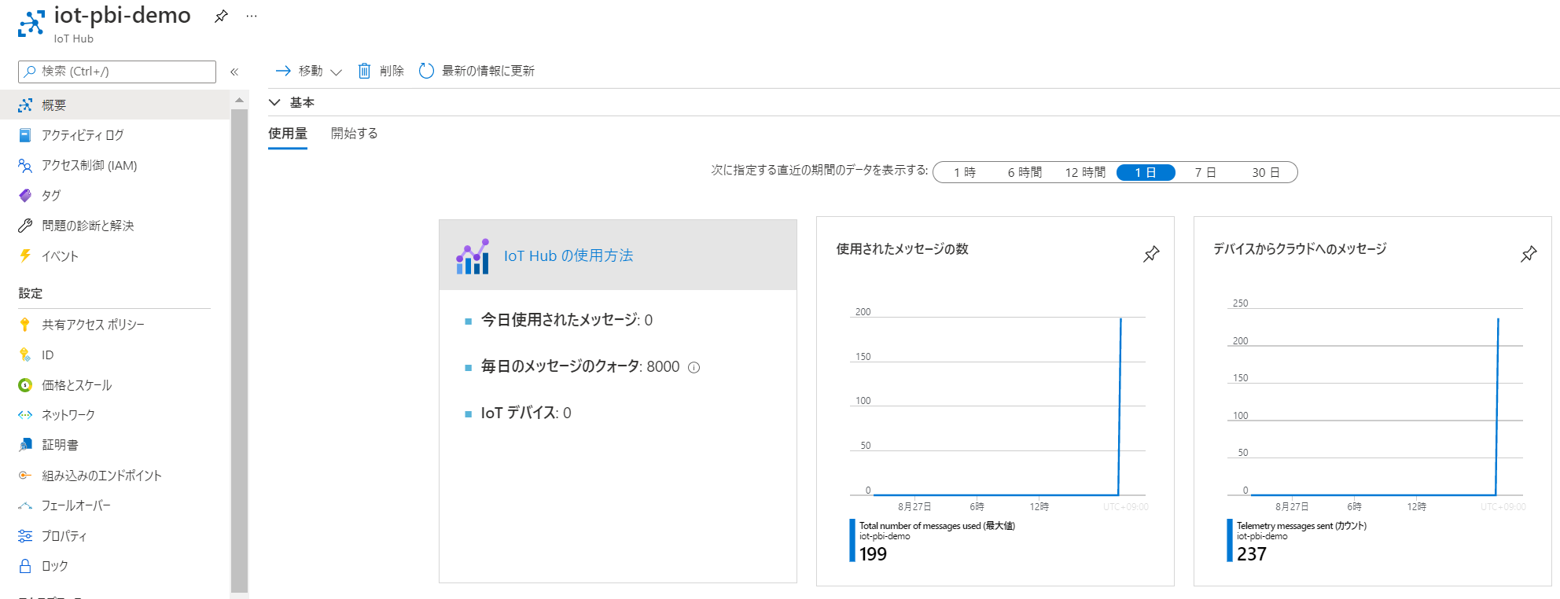Click the IoT Hub usage chart icon
The image size is (1560, 599).
tap(473, 256)
